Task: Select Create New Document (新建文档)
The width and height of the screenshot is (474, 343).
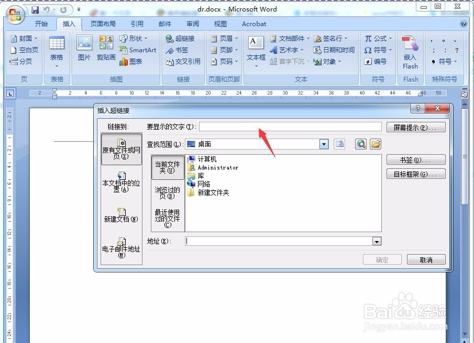Action: (x=121, y=215)
